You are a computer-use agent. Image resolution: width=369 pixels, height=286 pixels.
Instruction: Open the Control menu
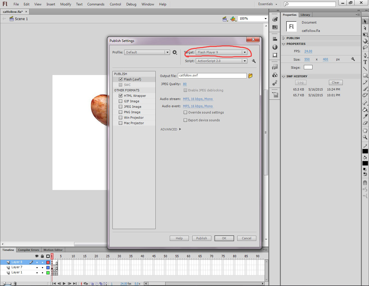pyautogui.click(x=115, y=4)
